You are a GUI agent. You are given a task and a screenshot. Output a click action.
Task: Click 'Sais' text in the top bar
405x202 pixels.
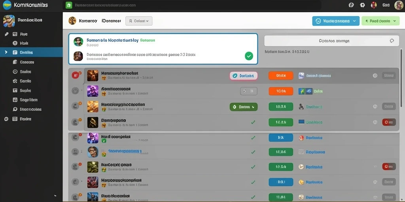point(386,5)
